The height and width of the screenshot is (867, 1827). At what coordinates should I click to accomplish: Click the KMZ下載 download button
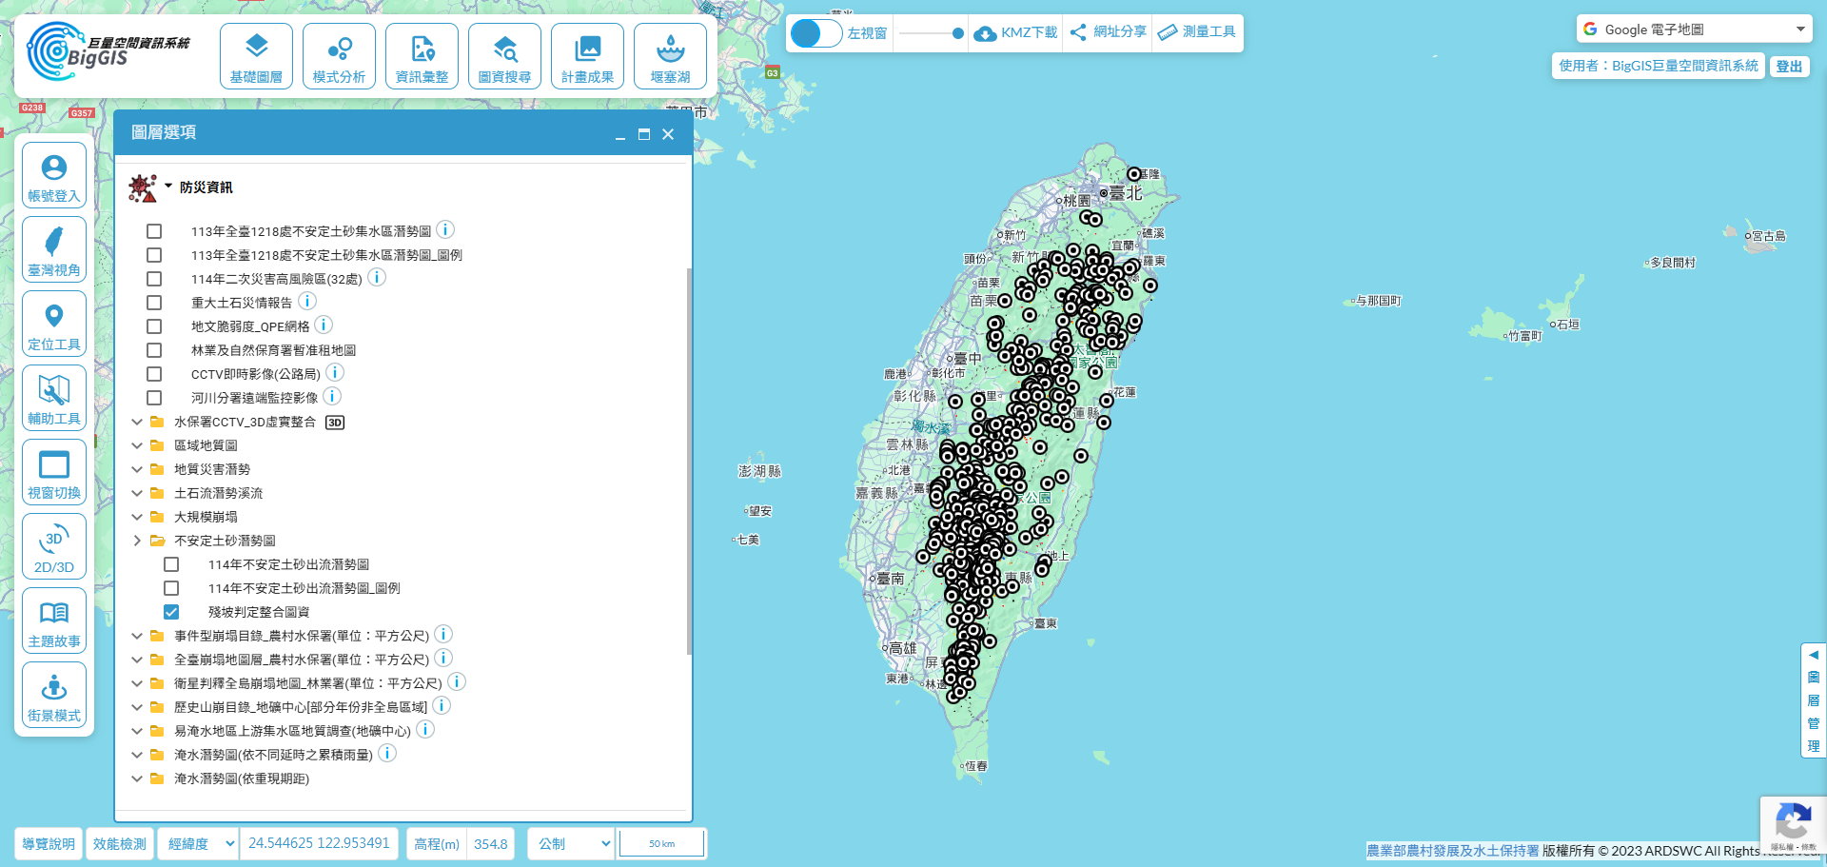(x=1016, y=32)
